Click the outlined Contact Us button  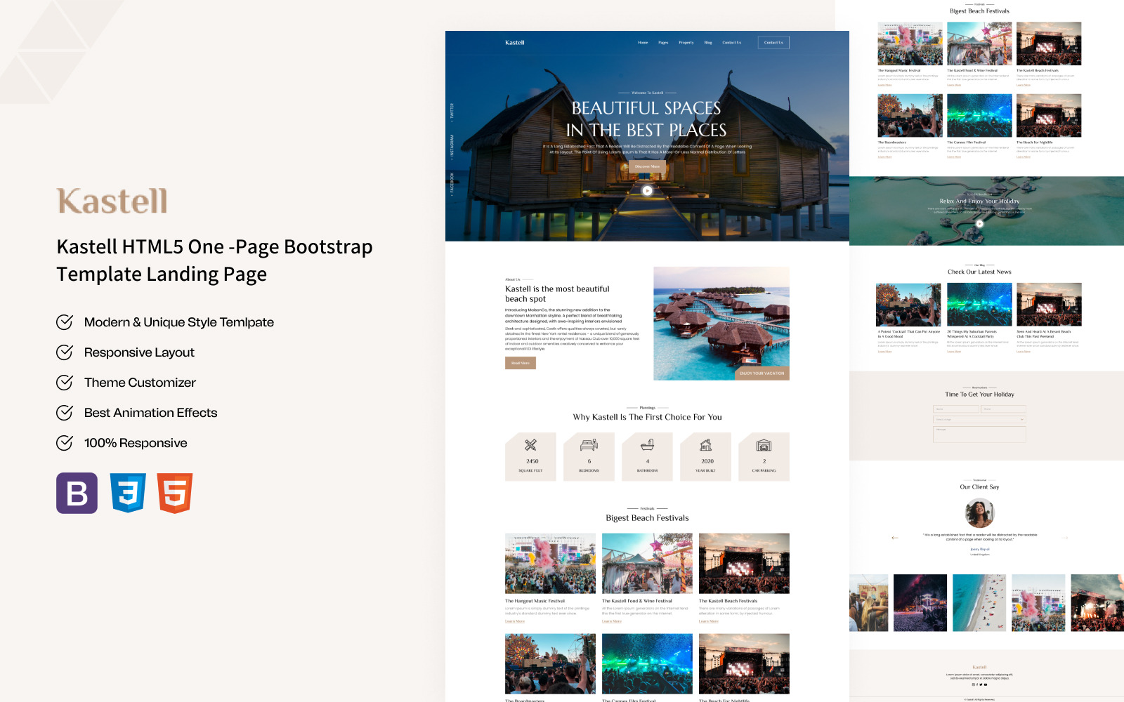coord(773,43)
